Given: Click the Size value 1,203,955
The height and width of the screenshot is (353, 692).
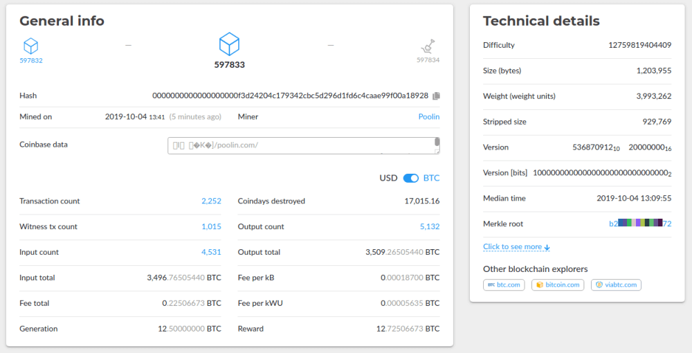Looking at the screenshot, I should tap(654, 71).
